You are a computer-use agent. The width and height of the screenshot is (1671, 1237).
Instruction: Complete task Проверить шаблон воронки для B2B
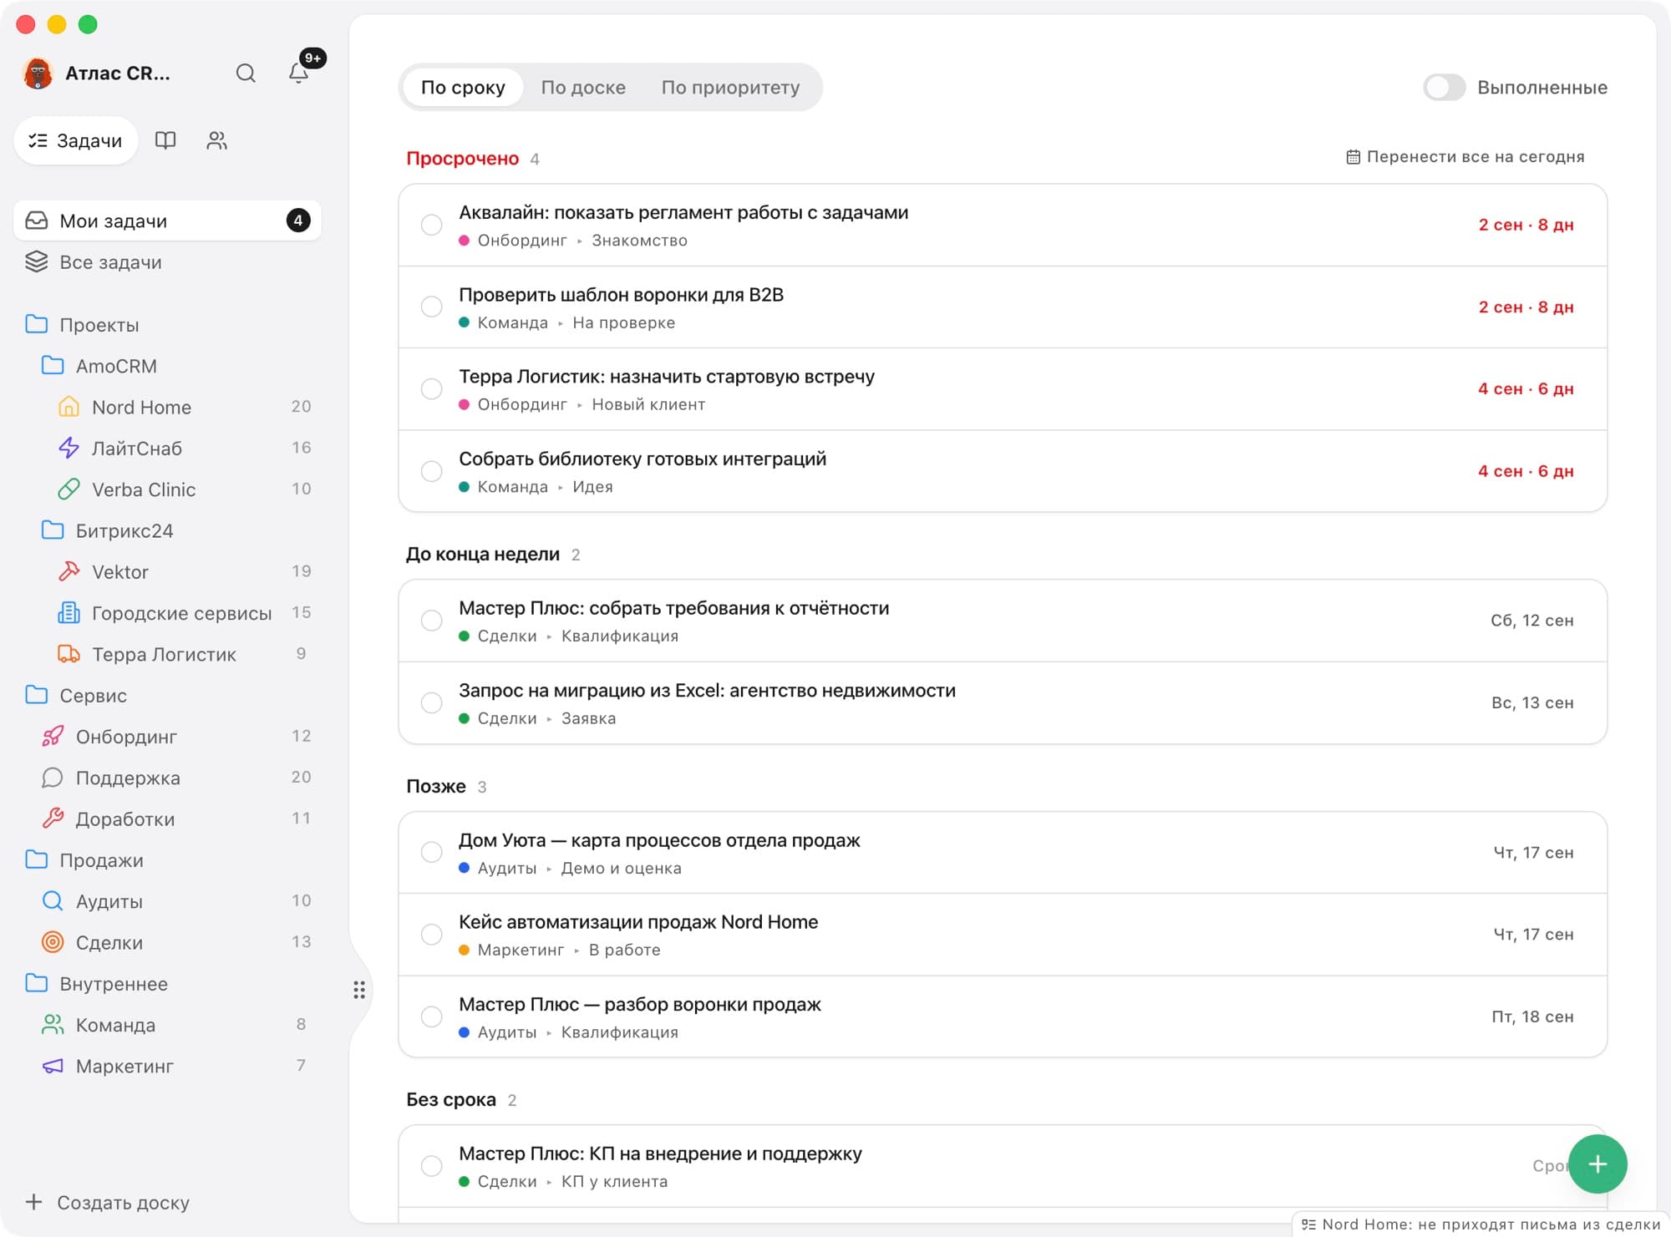point(431,307)
